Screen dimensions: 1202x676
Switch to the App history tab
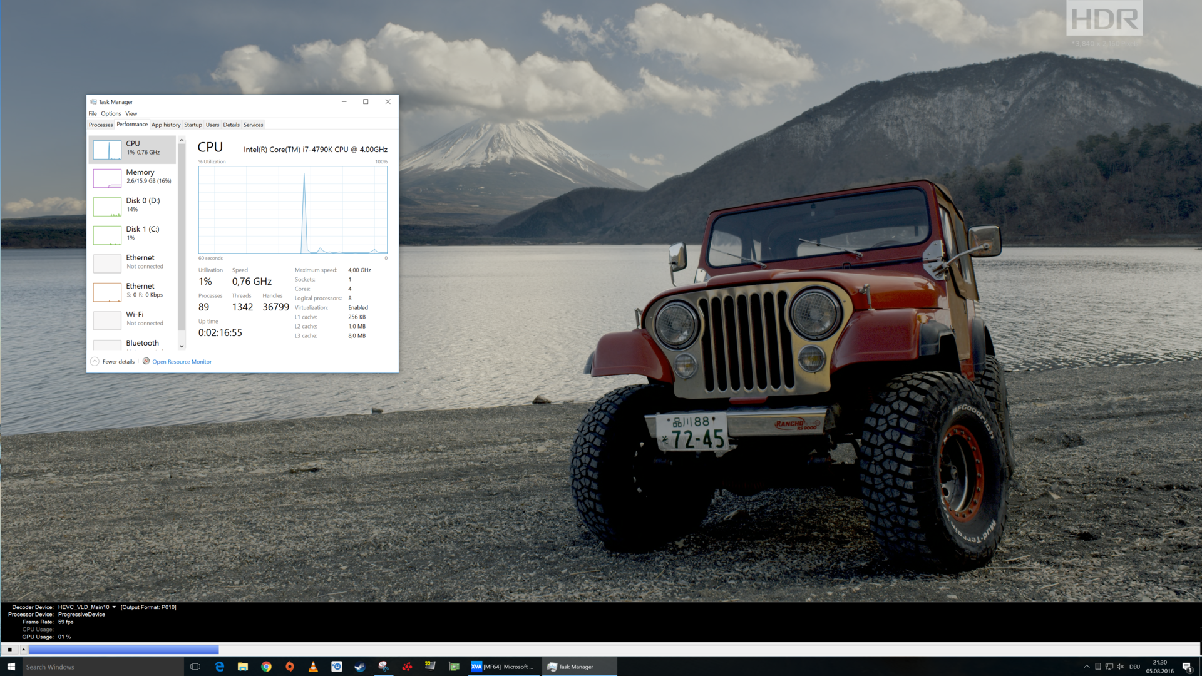(x=165, y=125)
